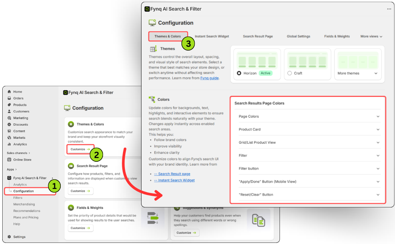Switch to the Instant Search Widget tab
This screenshot has height=244, width=395.
coord(212,36)
